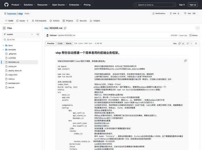Open the docs folder

point(11,45)
